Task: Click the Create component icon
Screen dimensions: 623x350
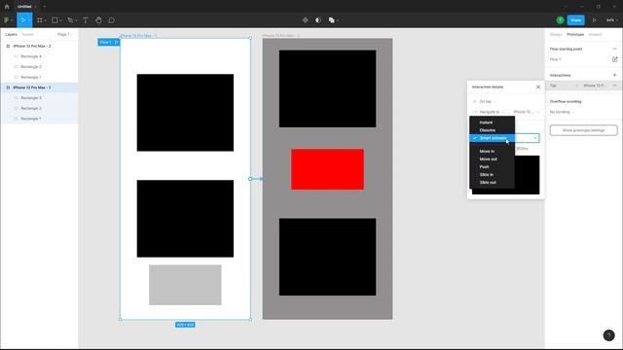Action: [x=305, y=20]
